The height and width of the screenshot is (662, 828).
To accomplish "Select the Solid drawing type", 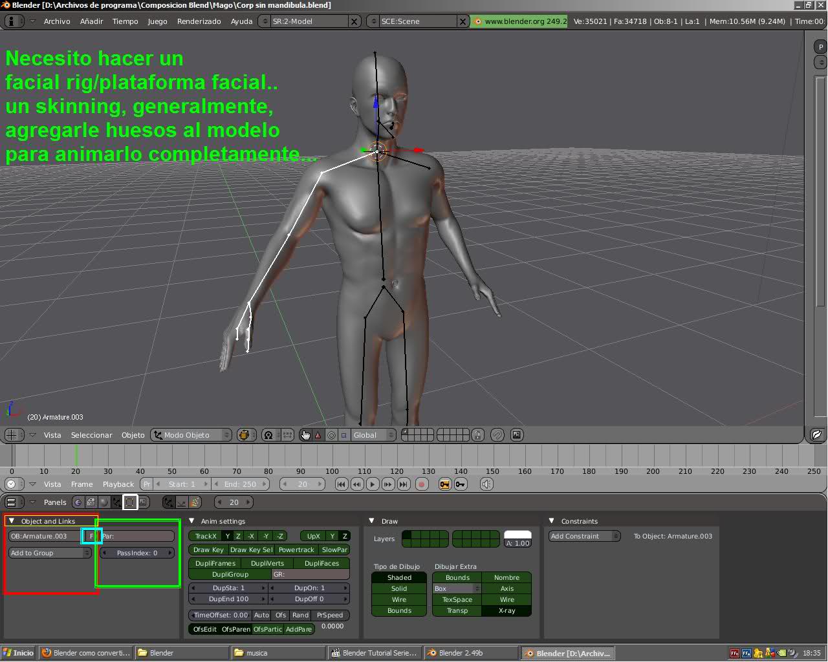I will coord(399,588).
